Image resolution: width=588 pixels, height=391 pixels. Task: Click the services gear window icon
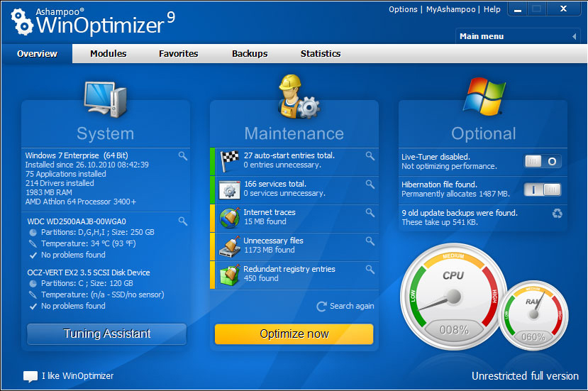tap(229, 189)
